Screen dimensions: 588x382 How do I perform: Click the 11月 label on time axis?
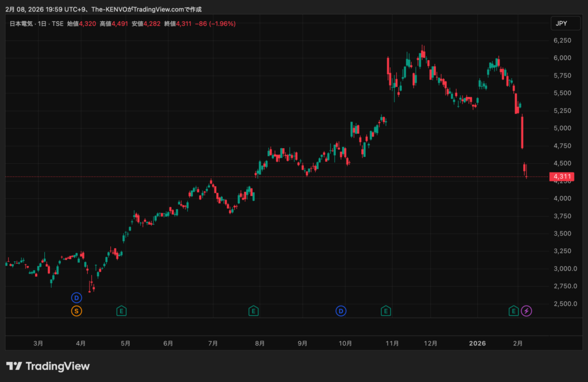pos(392,344)
